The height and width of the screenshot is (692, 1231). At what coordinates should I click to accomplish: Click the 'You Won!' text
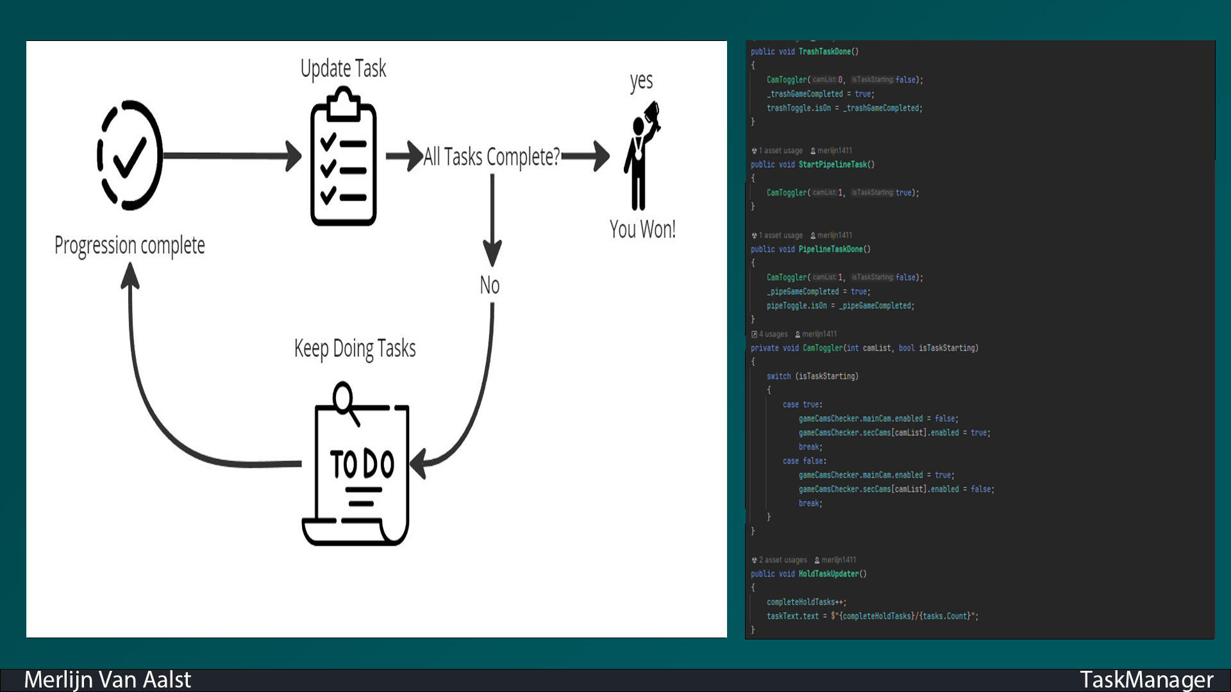coord(642,229)
